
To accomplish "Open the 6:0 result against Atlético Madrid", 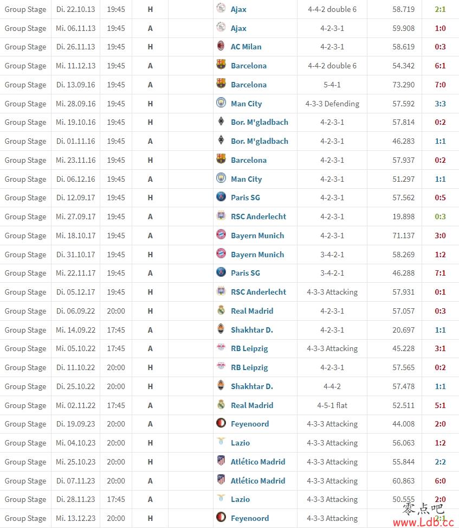I will point(440,481).
